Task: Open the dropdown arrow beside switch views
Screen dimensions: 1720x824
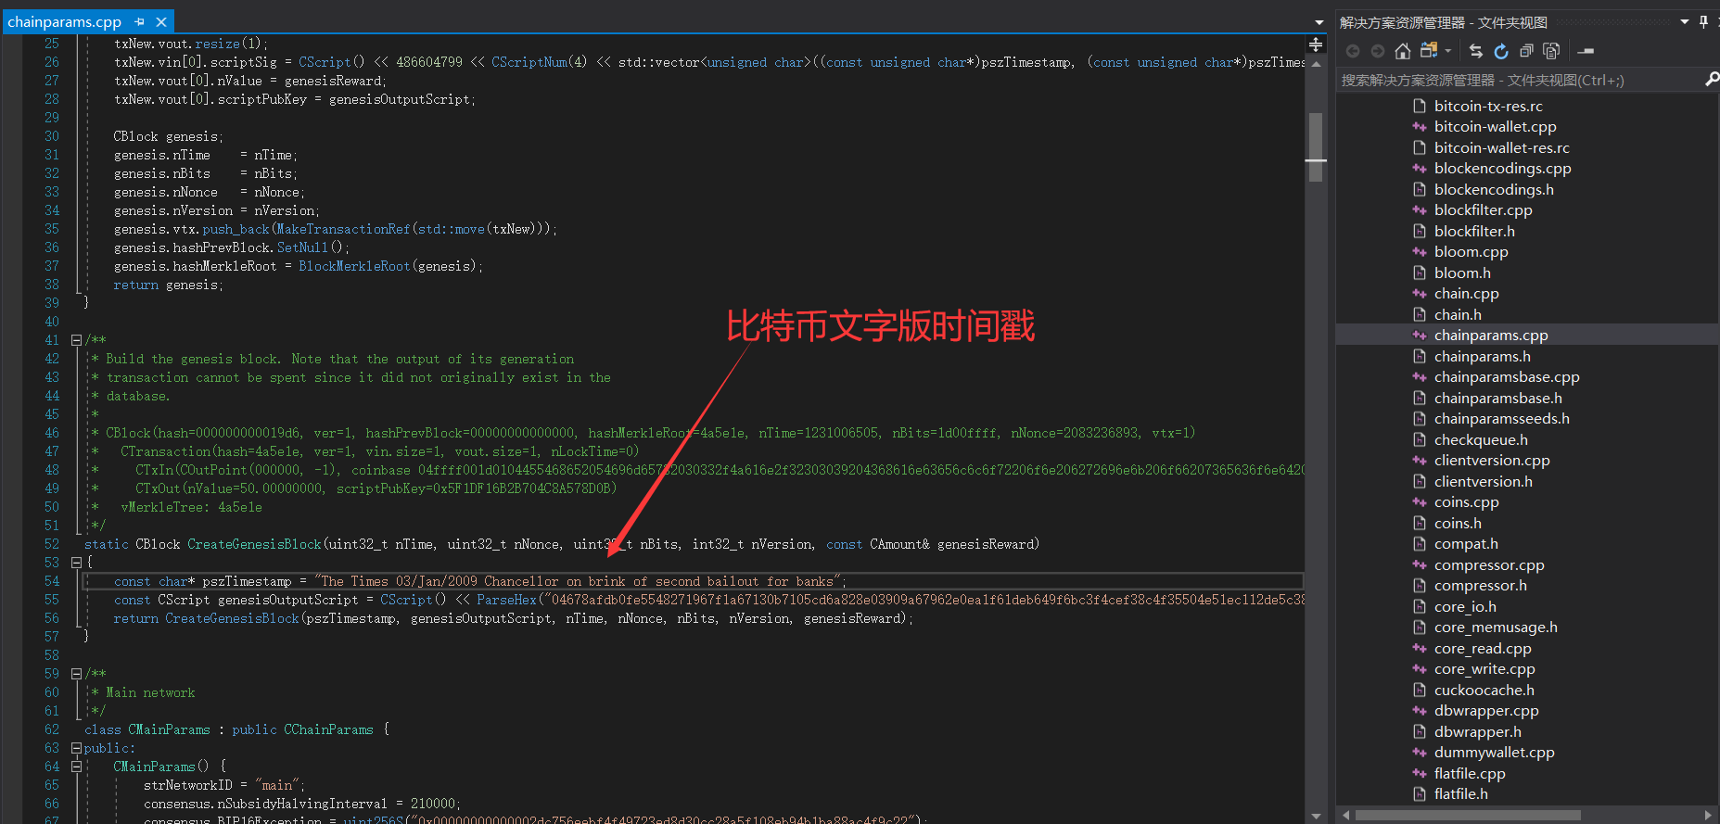Action: [1447, 51]
